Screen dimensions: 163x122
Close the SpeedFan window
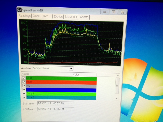(122, 12)
